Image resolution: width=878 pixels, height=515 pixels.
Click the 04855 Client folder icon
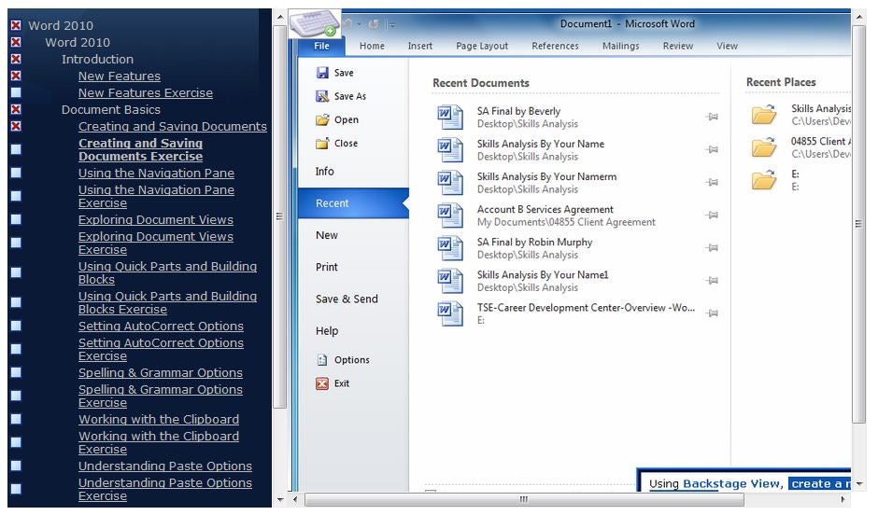click(764, 147)
